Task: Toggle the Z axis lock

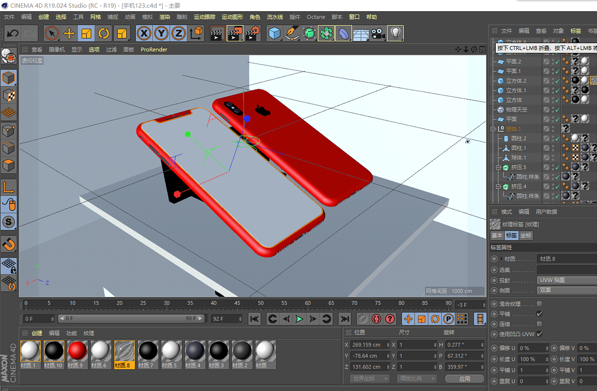Action: point(179,34)
